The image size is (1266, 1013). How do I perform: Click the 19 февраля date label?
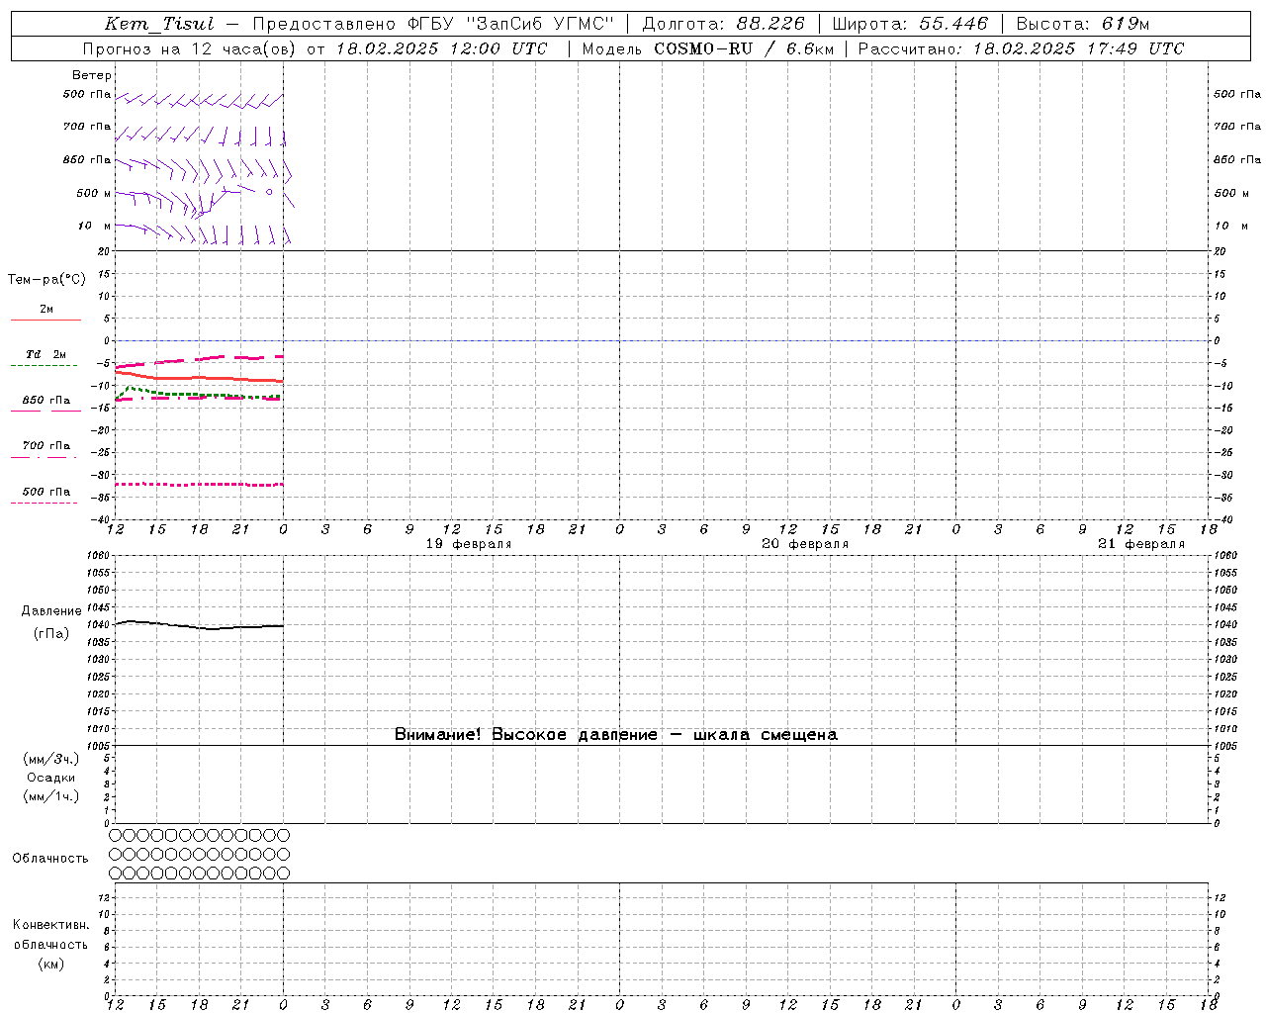point(469,544)
